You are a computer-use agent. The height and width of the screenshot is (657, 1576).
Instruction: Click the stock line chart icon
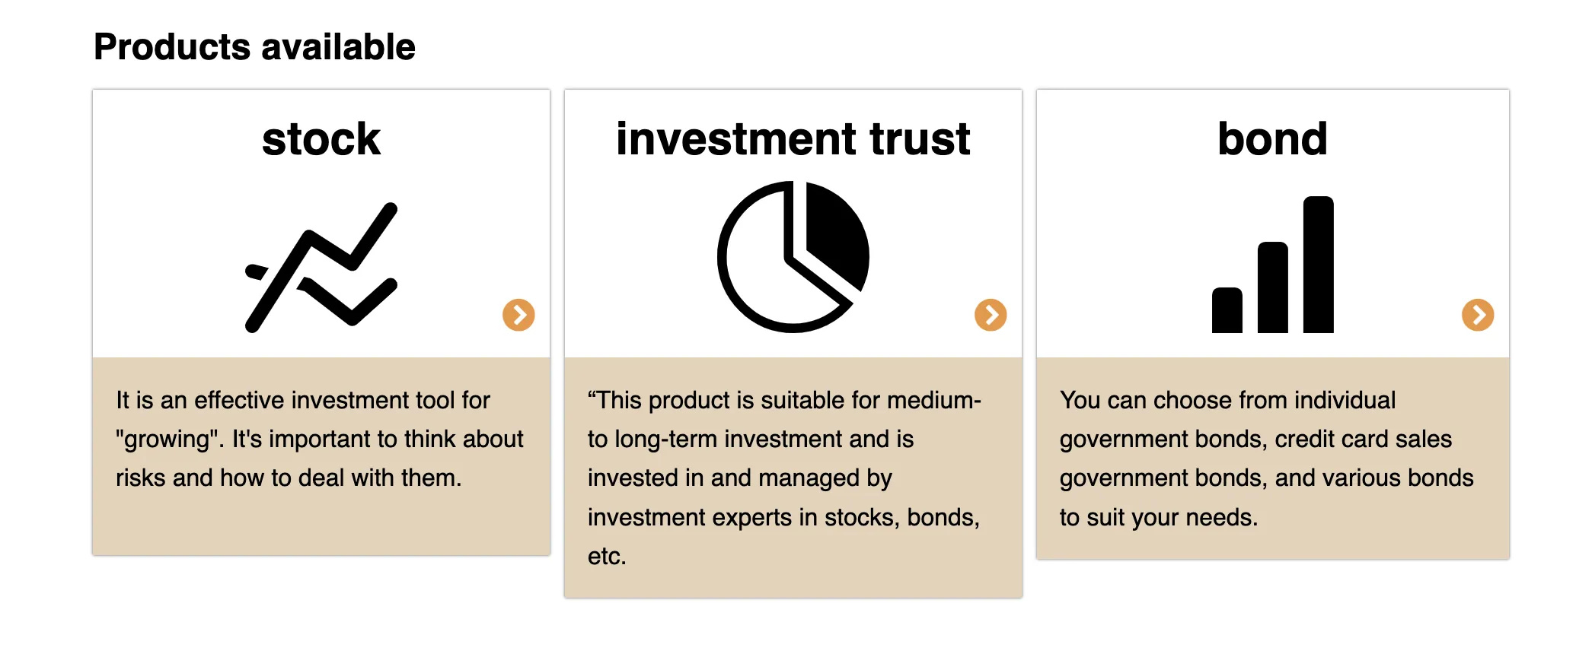pyautogui.click(x=321, y=267)
